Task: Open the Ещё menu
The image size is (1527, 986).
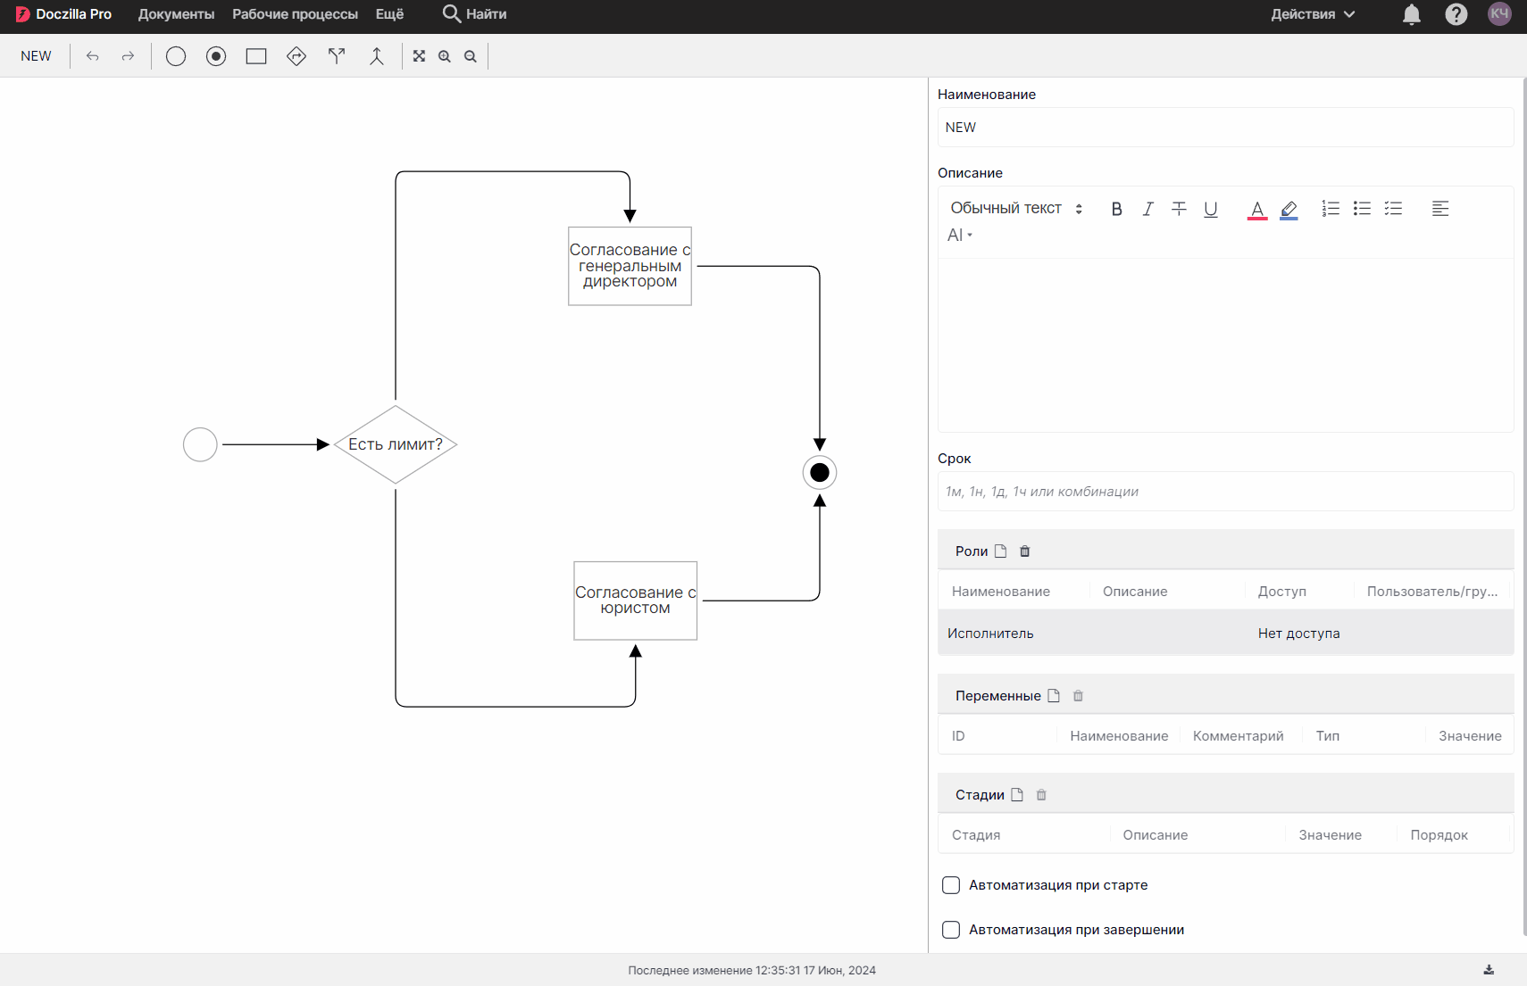Action: (x=389, y=14)
